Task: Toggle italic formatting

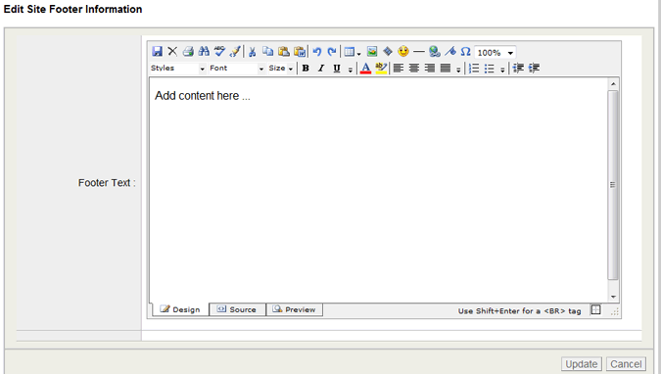Action: (321, 69)
